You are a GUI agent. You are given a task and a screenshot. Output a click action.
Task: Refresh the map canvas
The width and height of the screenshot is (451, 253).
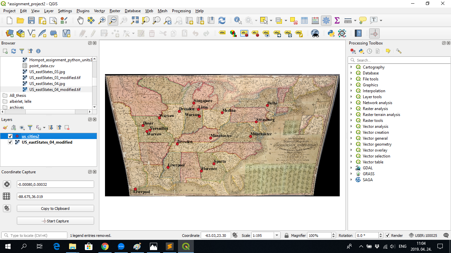222,20
